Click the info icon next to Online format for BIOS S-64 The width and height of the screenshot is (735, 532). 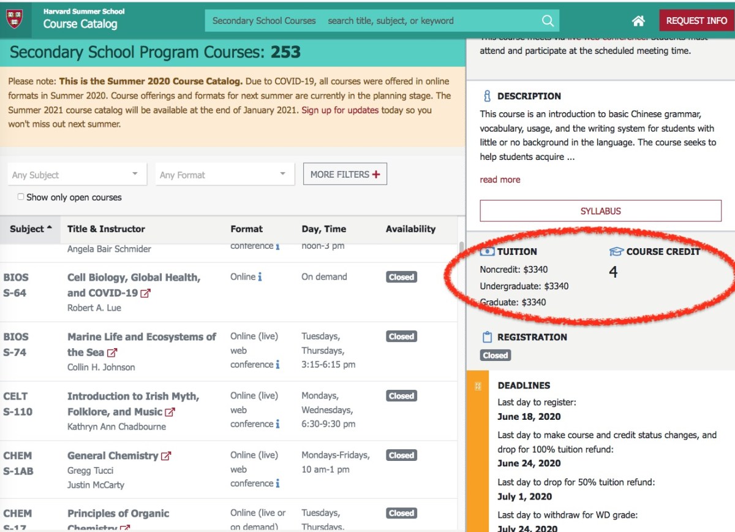[x=258, y=276]
